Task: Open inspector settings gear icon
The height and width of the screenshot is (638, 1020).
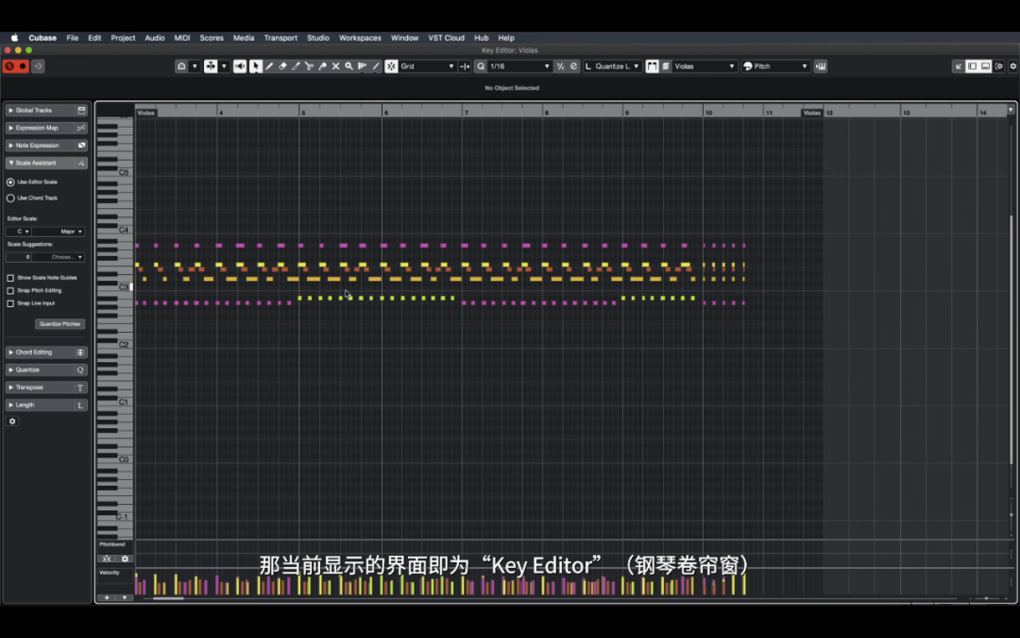Action: tap(12, 422)
